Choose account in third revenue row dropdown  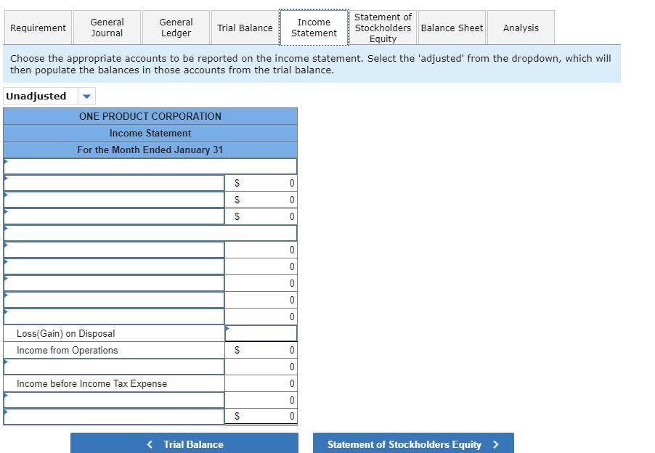114,216
